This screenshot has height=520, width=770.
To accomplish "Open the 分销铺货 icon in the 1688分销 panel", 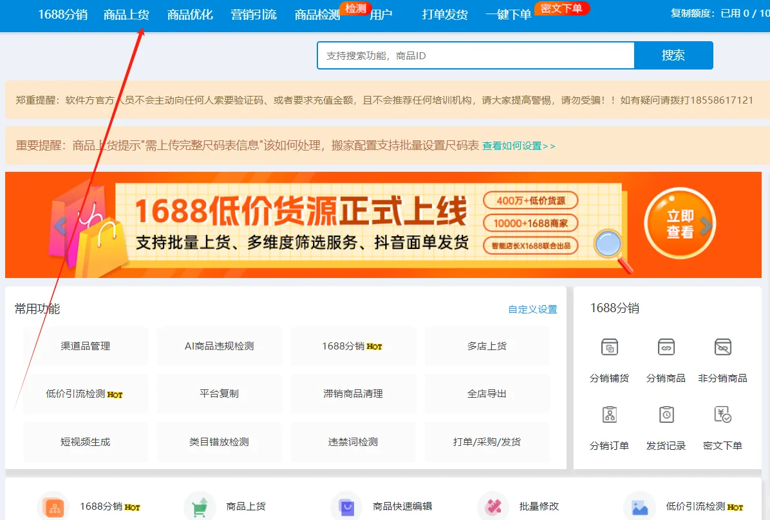I will [608, 348].
